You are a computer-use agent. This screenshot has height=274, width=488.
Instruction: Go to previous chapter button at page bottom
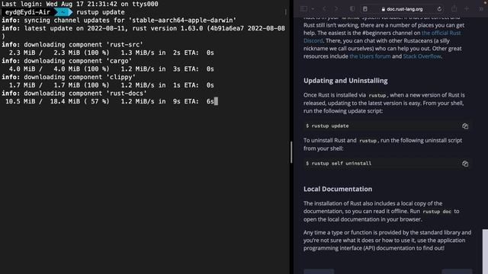(x=319, y=272)
